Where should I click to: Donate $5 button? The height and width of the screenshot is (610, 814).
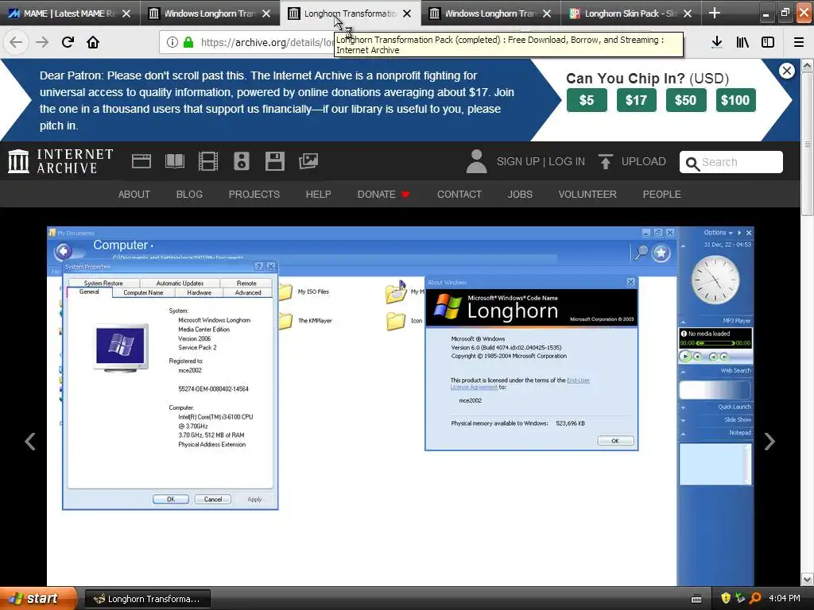pyautogui.click(x=587, y=100)
